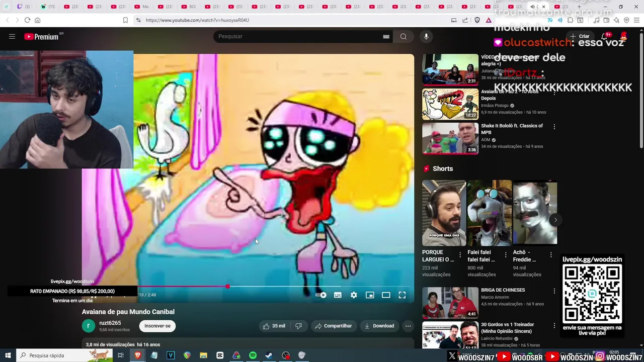Viewport: 644px width, 362px height.
Task: Open options for PORQUE LARGUEI O short
Action: (460, 255)
